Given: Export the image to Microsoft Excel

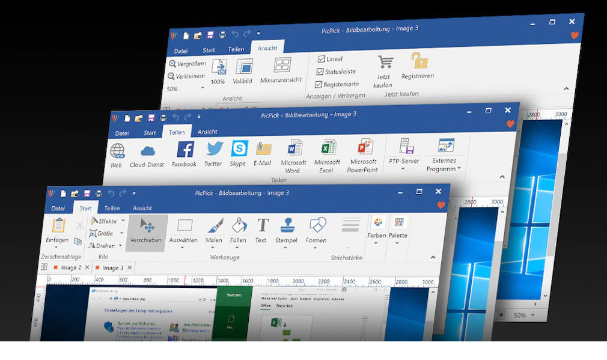Looking at the screenshot, I should pyautogui.click(x=328, y=154).
